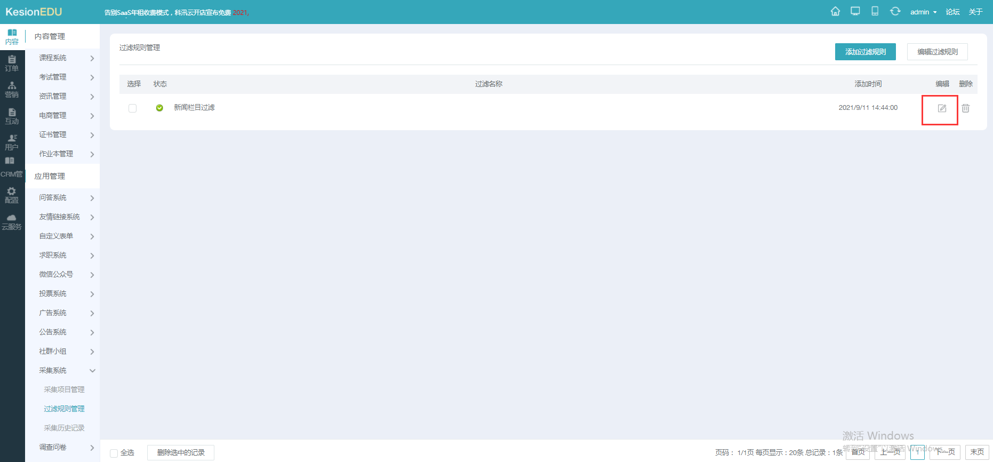Toggle the green status icon for 新闻栏目过滤
The image size is (993, 462).
[159, 108]
